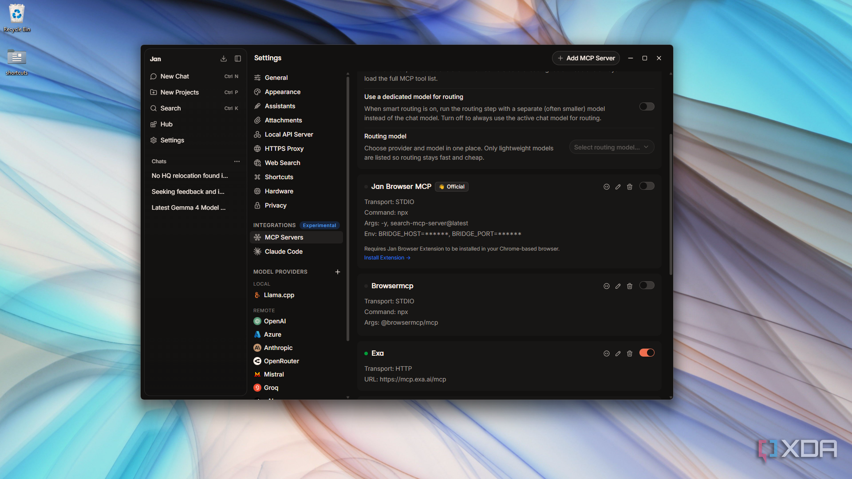Enable the Browsermcp server toggle
Viewport: 852px width, 479px height.
pos(647,285)
